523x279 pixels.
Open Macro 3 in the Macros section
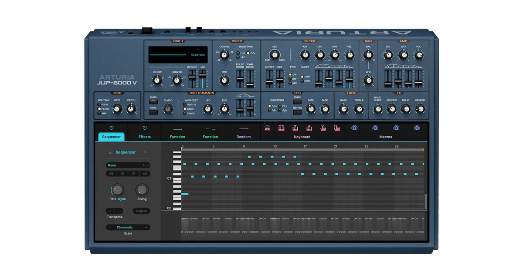click(x=396, y=128)
